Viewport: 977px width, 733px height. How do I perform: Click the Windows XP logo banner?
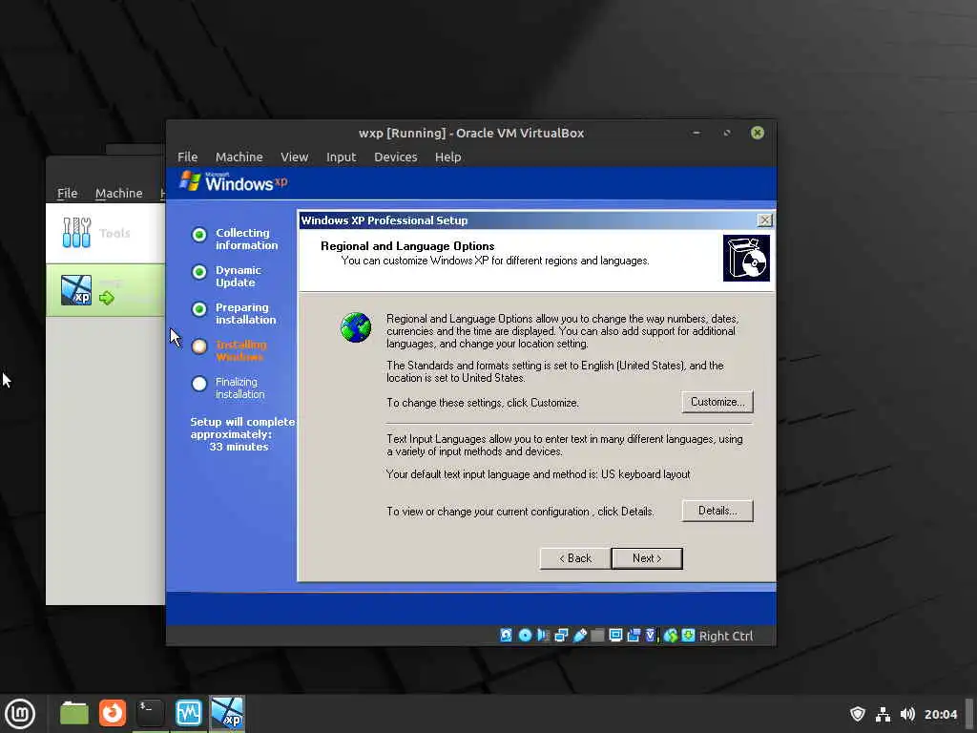click(x=233, y=182)
